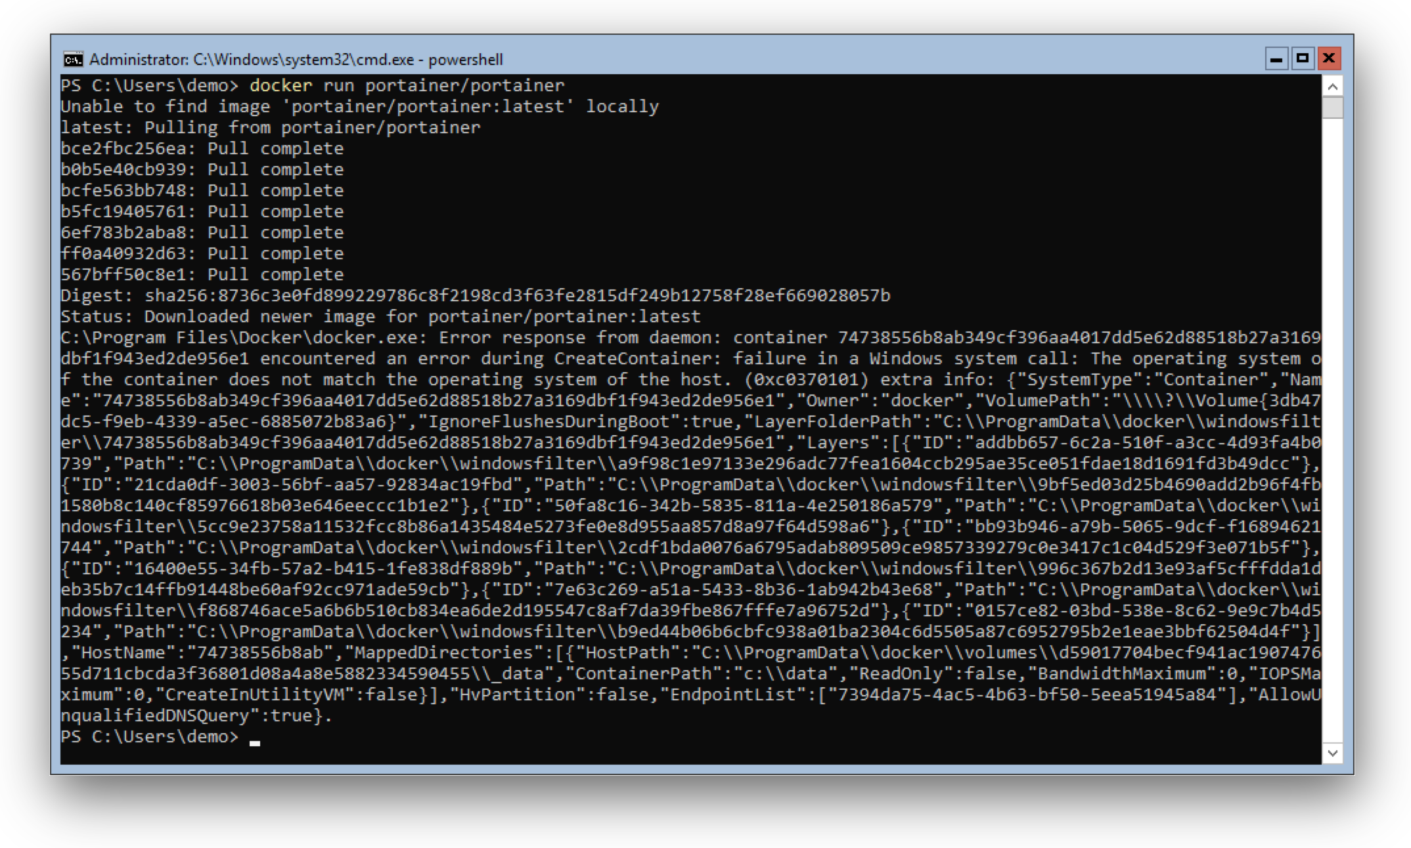This screenshot has height=848, width=1411.
Task: Click the yellow 'docker' command word
Action: (280, 85)
